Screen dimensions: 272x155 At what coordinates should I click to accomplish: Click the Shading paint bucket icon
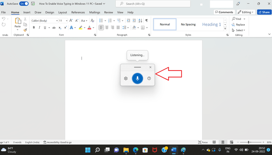[x=134, y=27]
